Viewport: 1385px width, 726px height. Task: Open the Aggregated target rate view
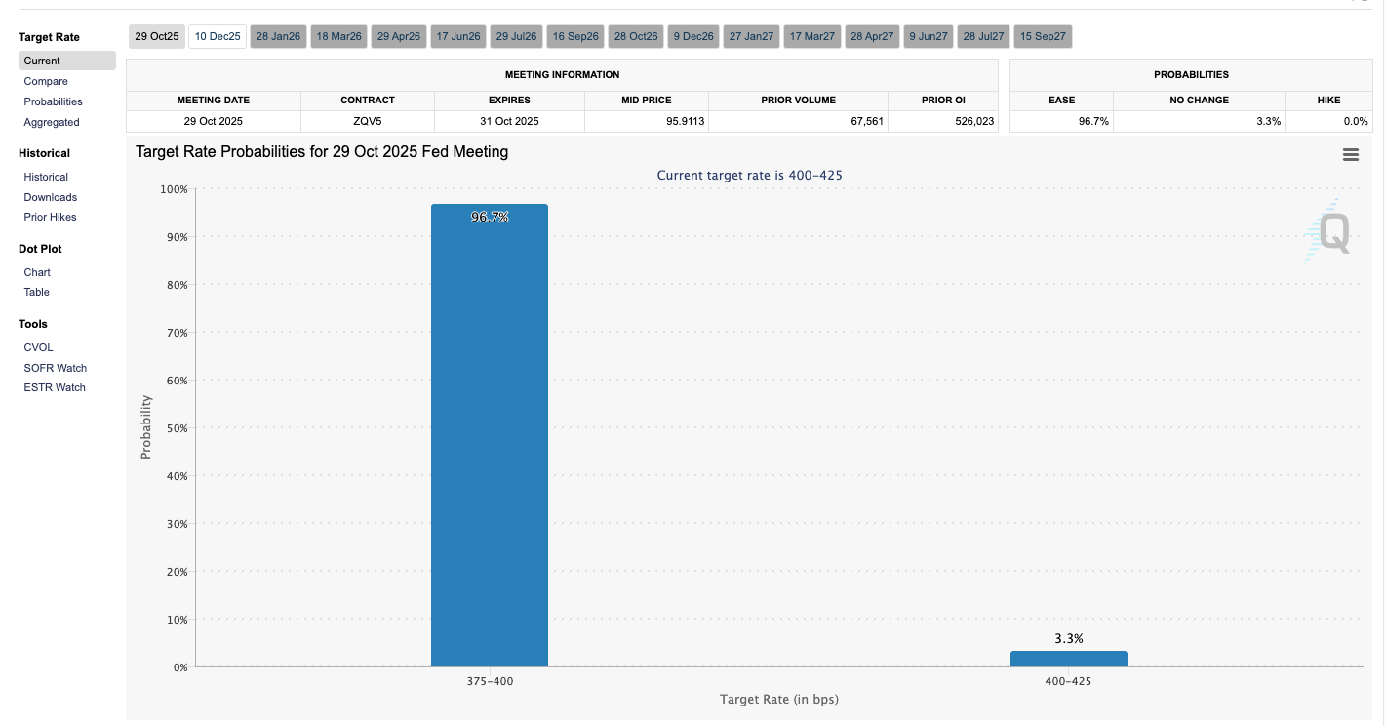pos(52,122)
